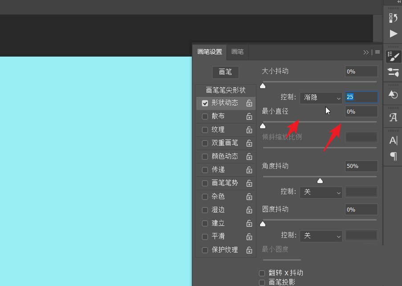Toggle lock for 保护纹理
This screenshot has width=402, height=286.
(x=249, y=250)
